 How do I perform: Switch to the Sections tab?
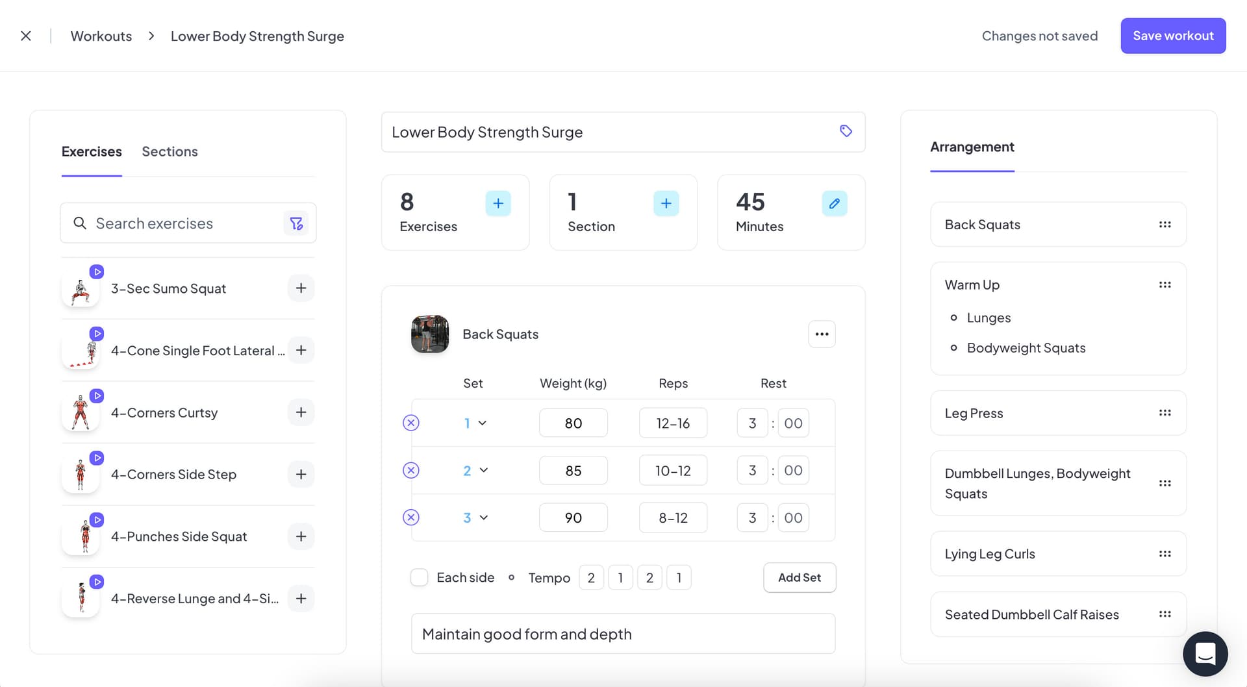(x=170, y=151)
